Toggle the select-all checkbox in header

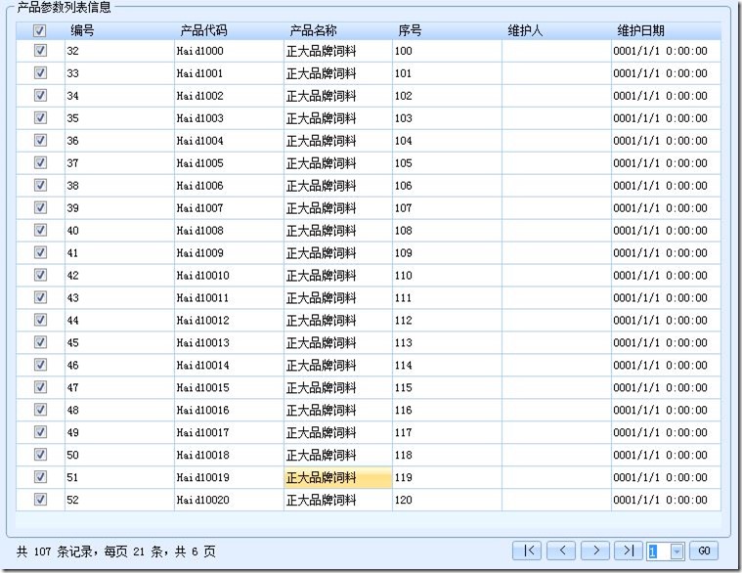[x=40, y=30]
